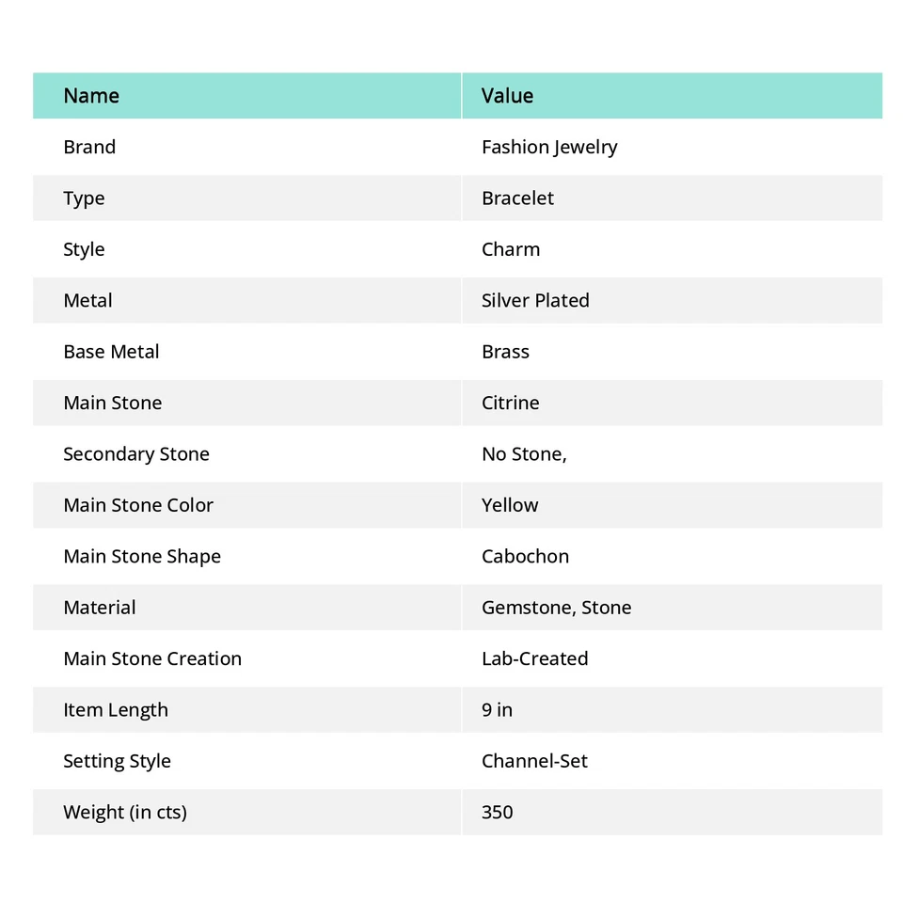Click the Secondary Stone label

pos(136,454)
